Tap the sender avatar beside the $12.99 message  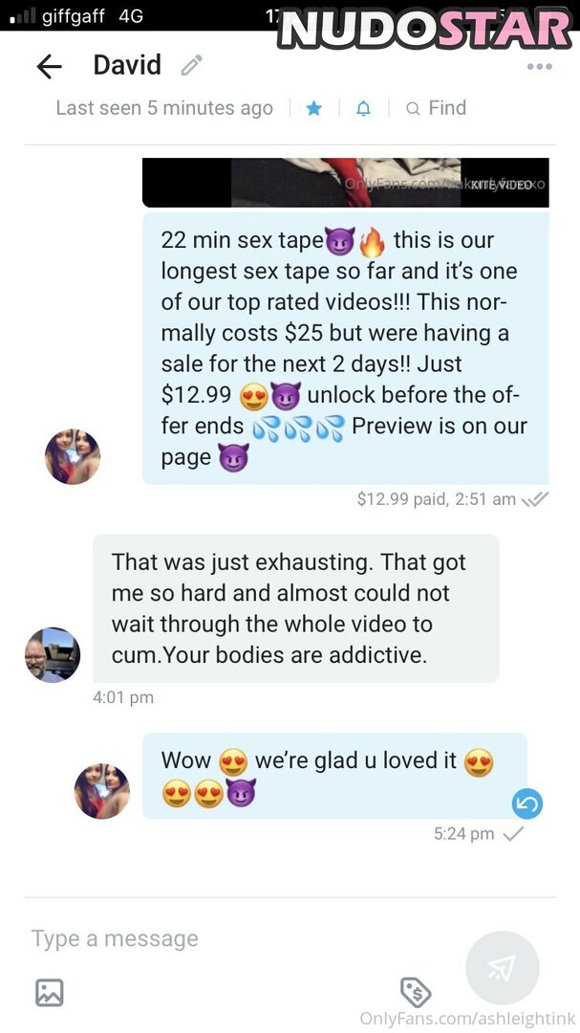coord(73,456)
